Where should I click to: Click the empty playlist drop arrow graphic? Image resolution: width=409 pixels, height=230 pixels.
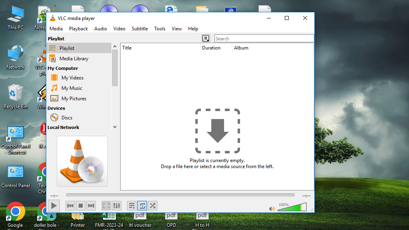tap(218, 131)
